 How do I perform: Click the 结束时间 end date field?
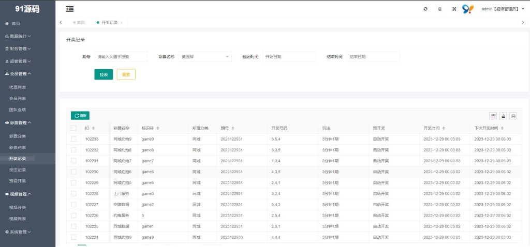tap(373, 57)
